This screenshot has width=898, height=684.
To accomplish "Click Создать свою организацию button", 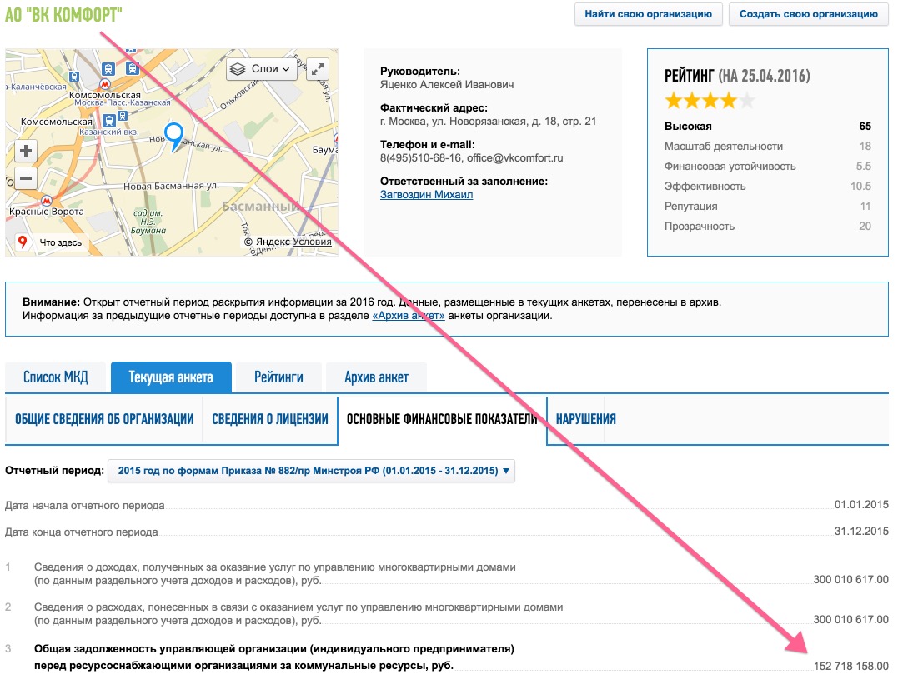I will click(x=808, y=14).
